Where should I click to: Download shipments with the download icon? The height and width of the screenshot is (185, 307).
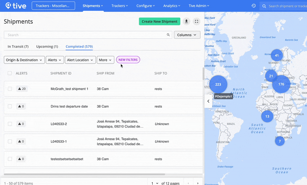tap(187, 21)
